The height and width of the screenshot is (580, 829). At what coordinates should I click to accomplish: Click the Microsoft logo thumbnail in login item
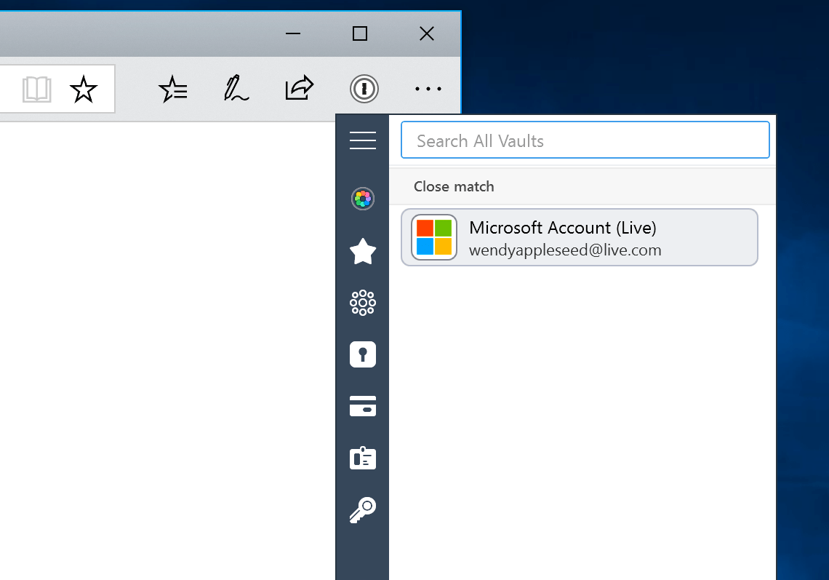tap(434, 237)
